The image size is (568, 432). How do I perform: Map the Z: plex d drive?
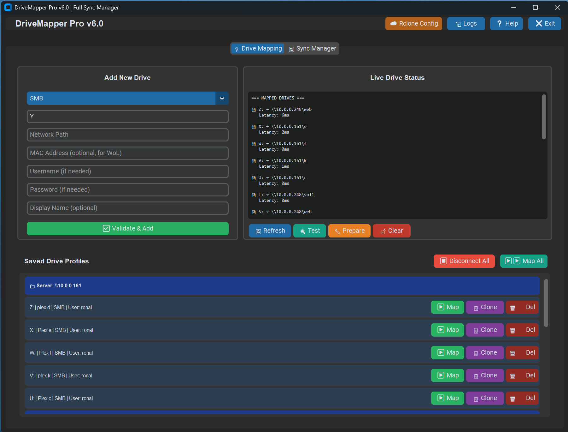(x=447, y=307)
